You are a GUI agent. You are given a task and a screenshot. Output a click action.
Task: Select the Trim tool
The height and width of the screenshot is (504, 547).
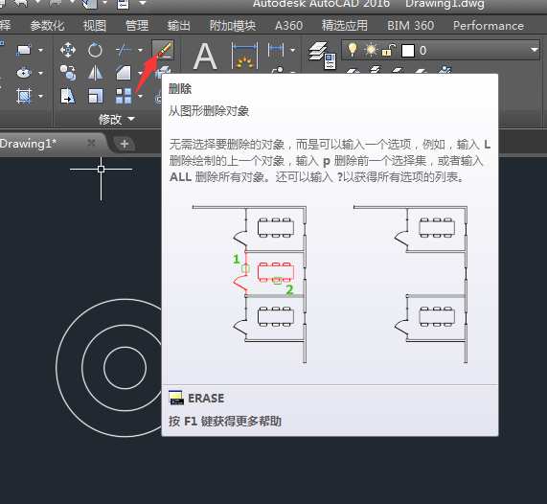point(124,50)
